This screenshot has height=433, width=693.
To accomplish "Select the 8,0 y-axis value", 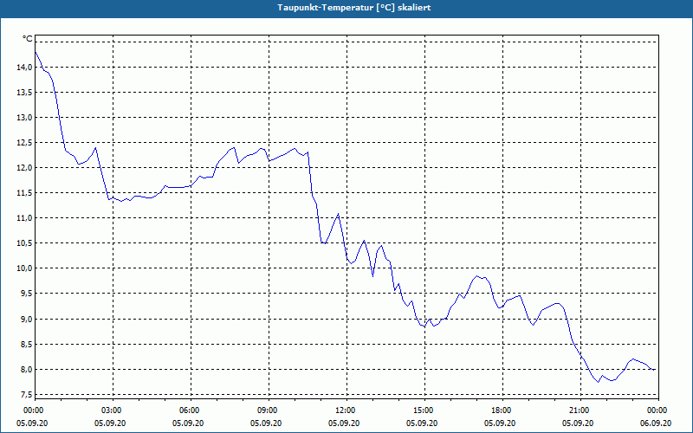I will (x=26, y=370).
